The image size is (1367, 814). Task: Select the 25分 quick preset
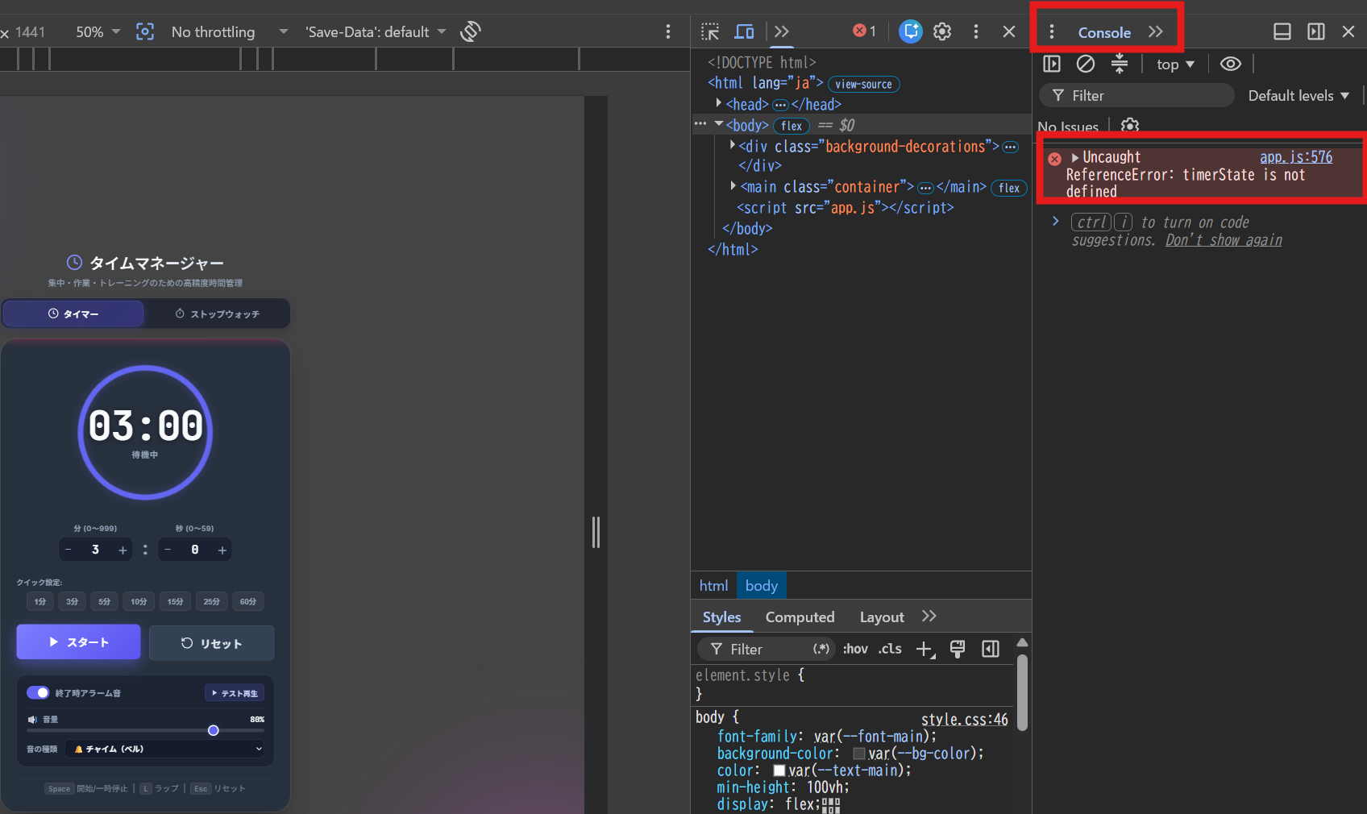211,602
